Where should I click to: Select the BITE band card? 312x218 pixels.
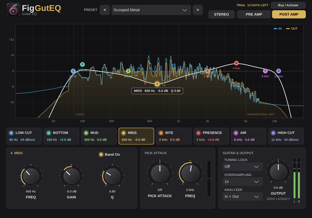[x=174, y=136]
